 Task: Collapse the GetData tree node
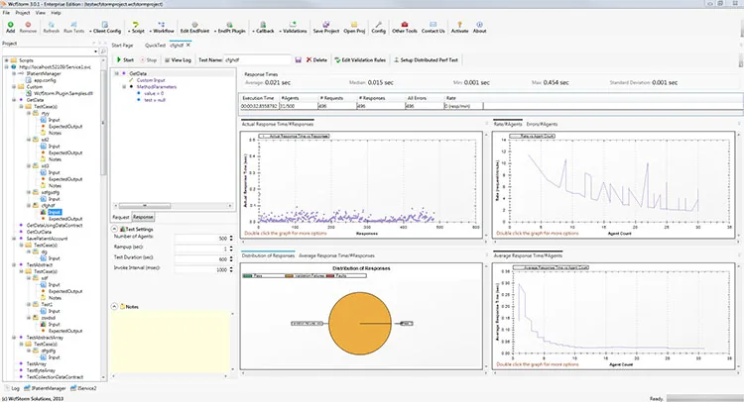click(117, 73)
